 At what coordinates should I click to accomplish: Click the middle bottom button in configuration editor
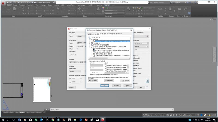(x=116, y=86)
